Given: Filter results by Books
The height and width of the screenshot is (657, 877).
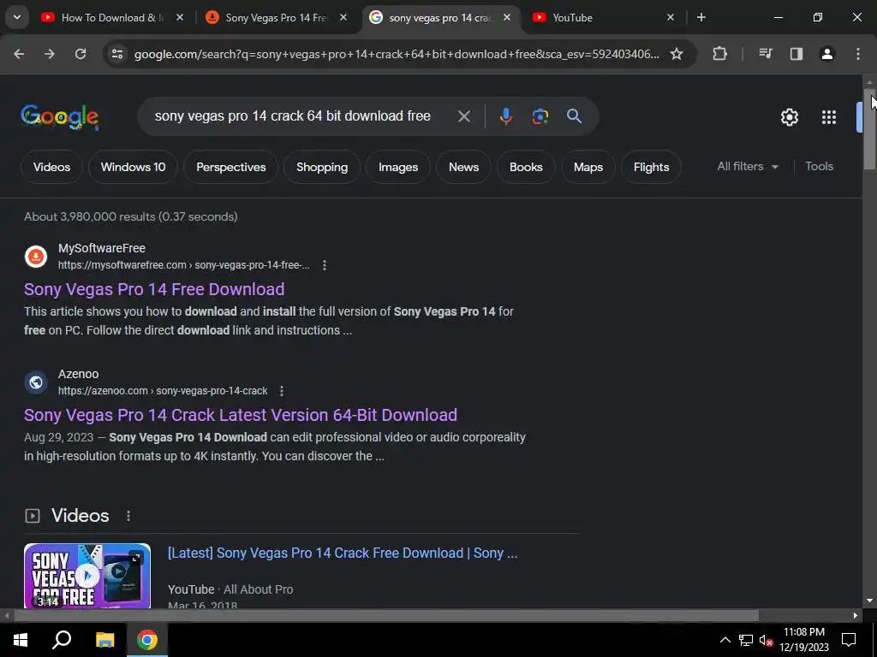Looking at the screenshot, I should click(x=526, y=167).
